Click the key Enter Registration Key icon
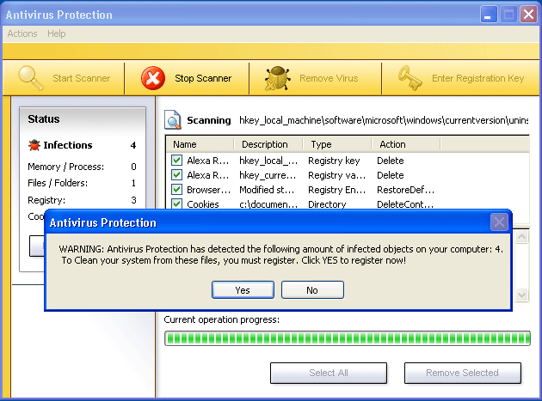The image size is (542, 401). click(x=410, y=78)
